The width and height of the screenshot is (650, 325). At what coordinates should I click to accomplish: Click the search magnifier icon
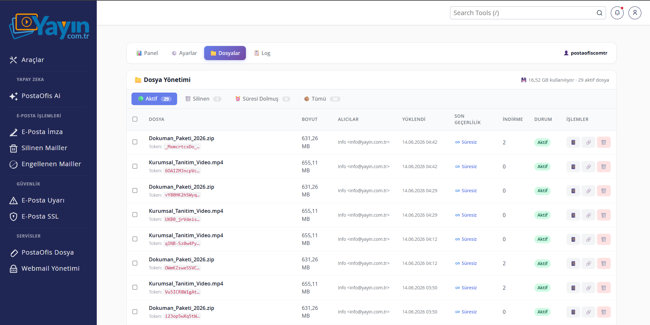(x=600, y=13)
